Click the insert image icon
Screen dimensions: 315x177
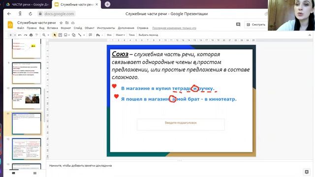point(65,35)
